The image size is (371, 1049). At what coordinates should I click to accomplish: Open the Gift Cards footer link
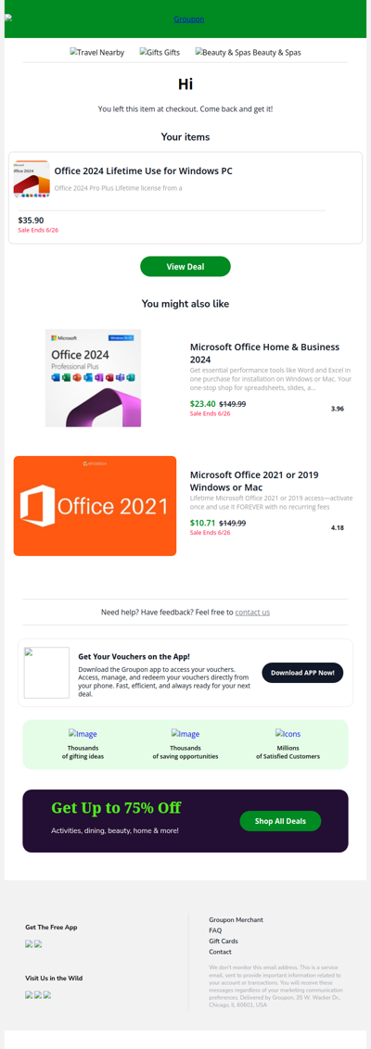(224, 942)
